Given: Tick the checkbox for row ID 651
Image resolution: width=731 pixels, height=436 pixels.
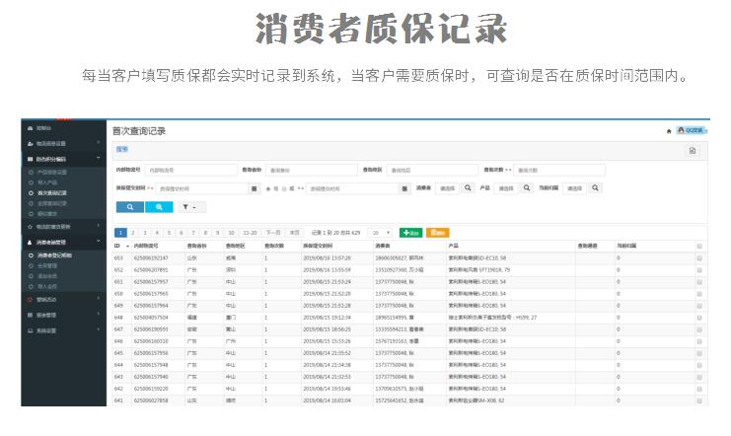Looking at the screenshot, I should 699,282.
